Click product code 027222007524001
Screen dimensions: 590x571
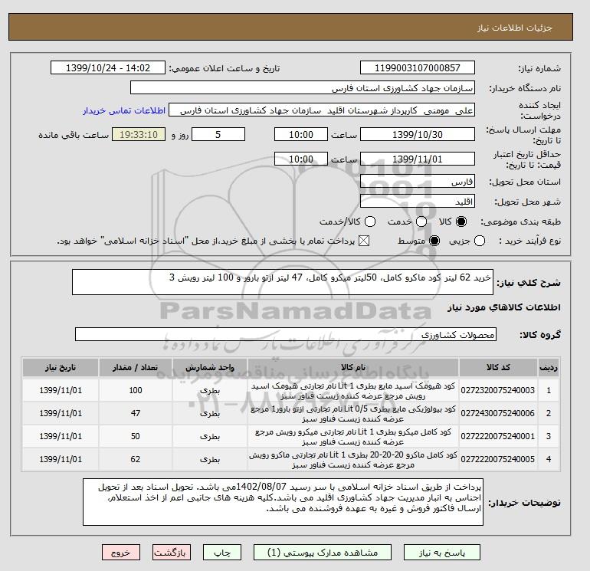497,436
